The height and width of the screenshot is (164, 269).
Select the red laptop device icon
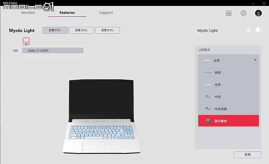pyautogui.click(x=26, y=41)
